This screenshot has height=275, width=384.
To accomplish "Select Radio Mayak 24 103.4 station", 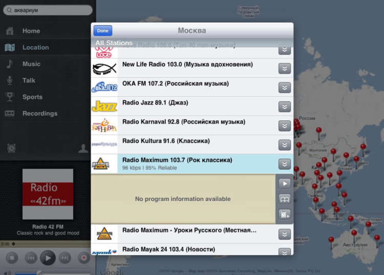I will click(192, 249).
